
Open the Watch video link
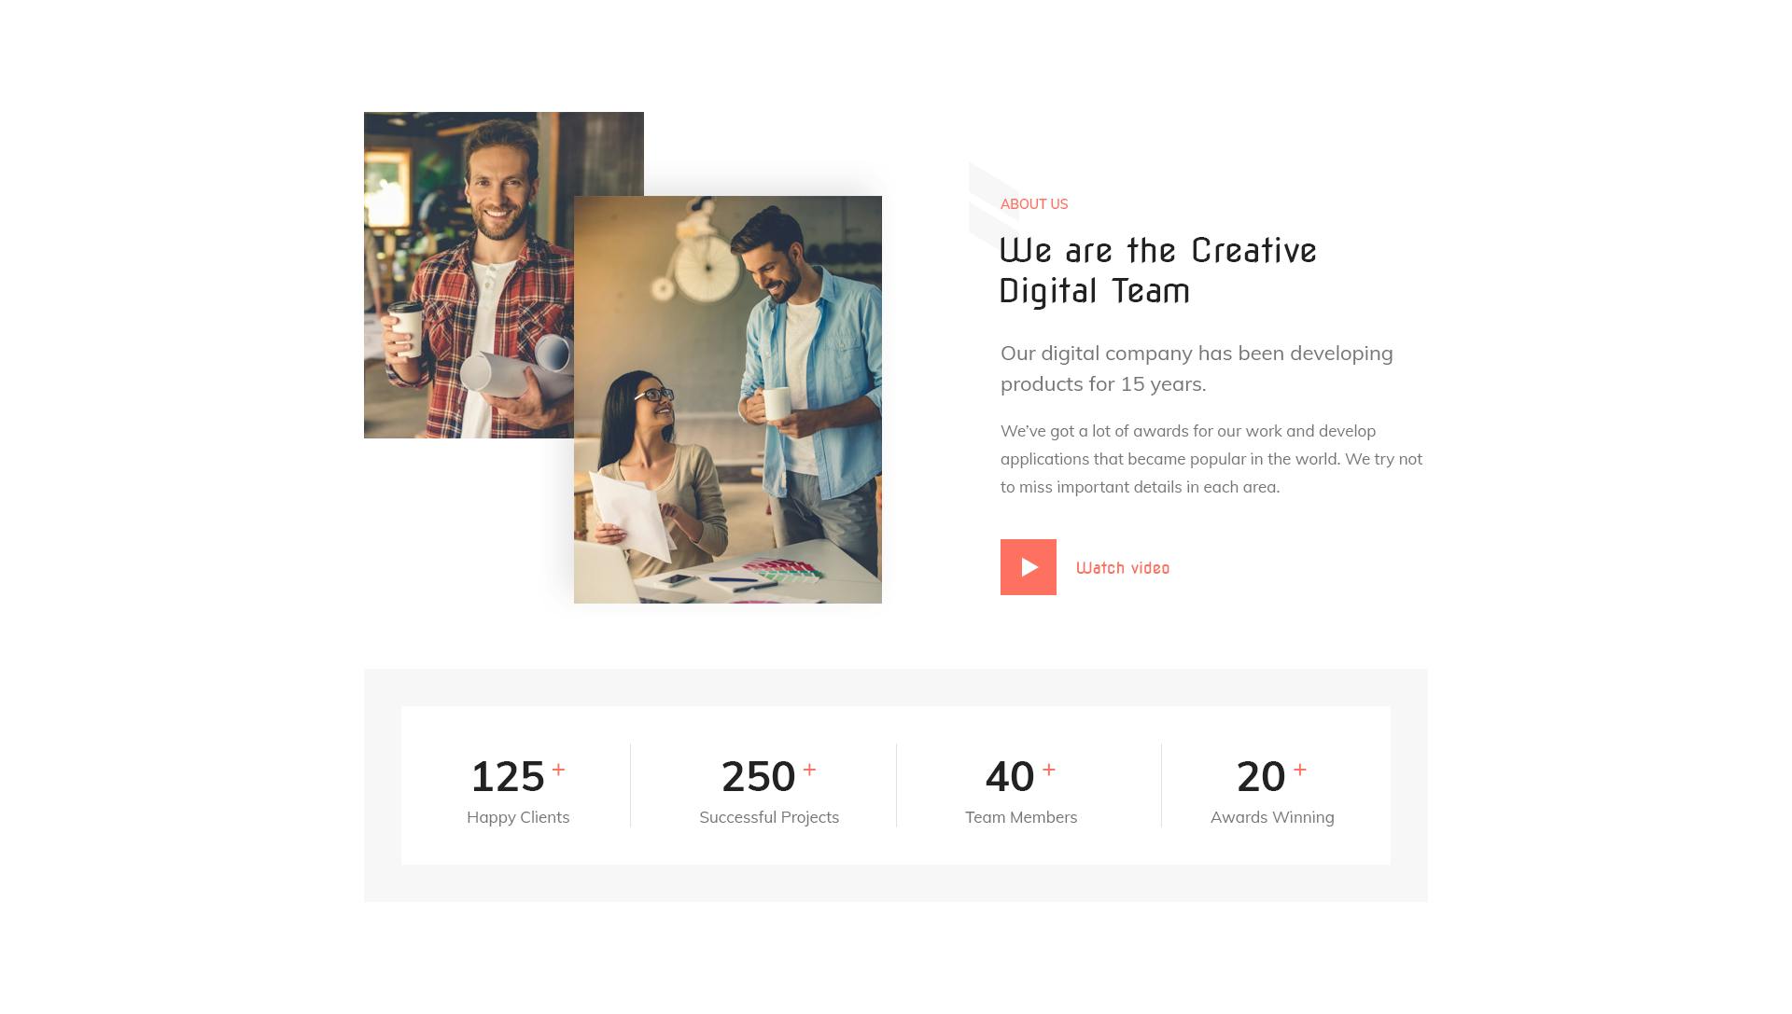tap(1123, 568)
